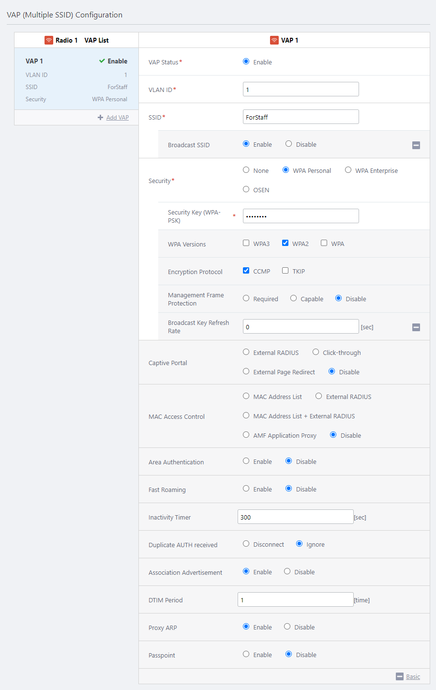Click the plus icon beside Add VAP
Screen dimensions: 436x690
point(100,117)
